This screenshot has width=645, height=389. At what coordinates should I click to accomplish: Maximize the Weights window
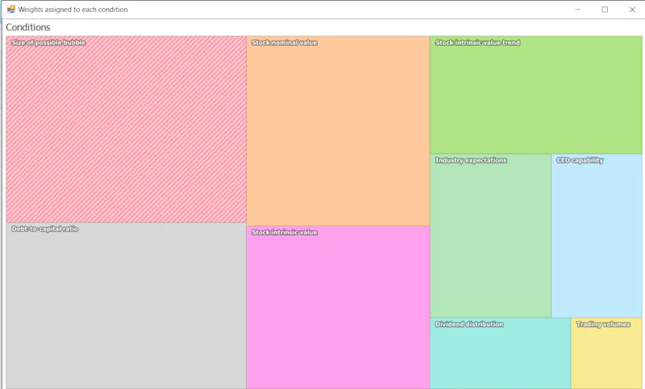(605, 10)
